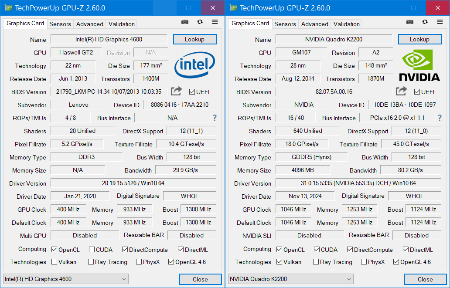Screen dimensions: 450x288
Task: Take a screenshot with the camera icon
Action: pyautogui.click(x=184, y=21)
